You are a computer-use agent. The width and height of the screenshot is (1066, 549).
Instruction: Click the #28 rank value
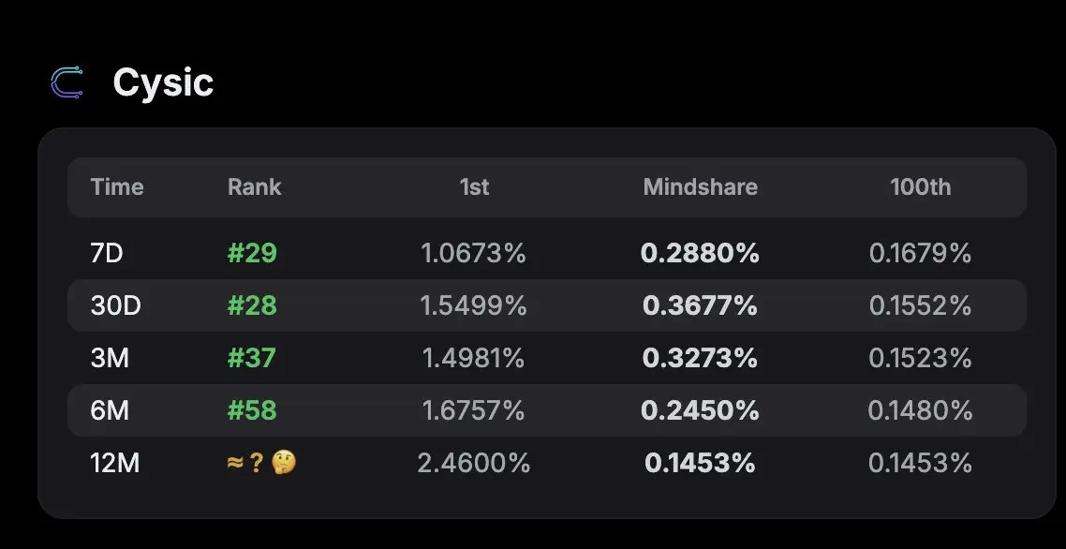point(252,305)
